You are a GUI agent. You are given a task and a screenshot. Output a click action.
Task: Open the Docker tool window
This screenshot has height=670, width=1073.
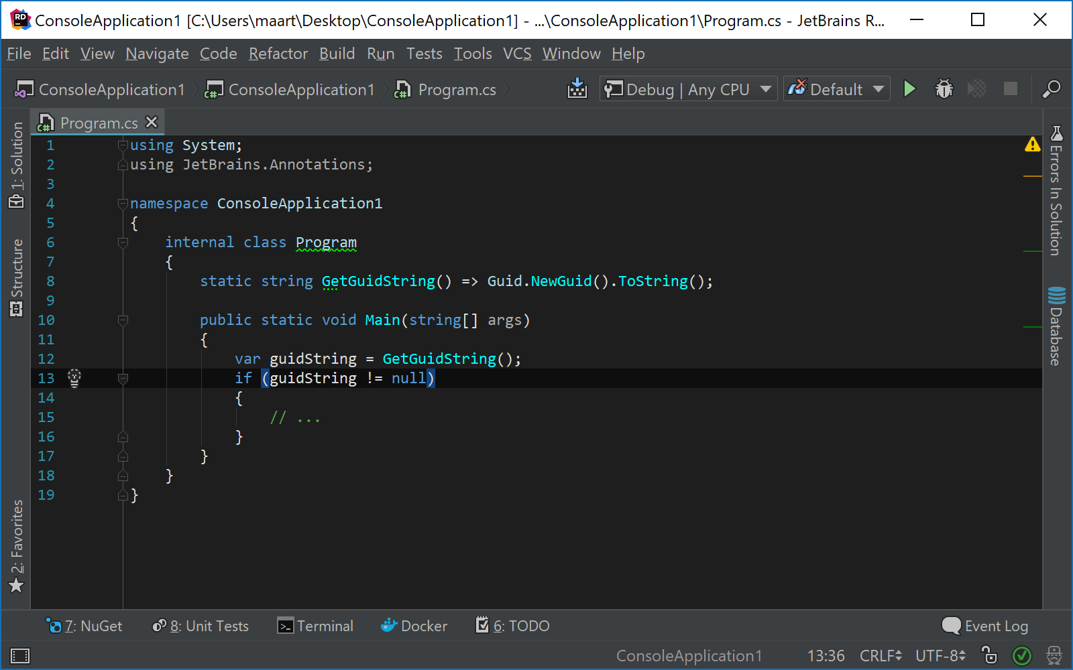click(414, 626)
